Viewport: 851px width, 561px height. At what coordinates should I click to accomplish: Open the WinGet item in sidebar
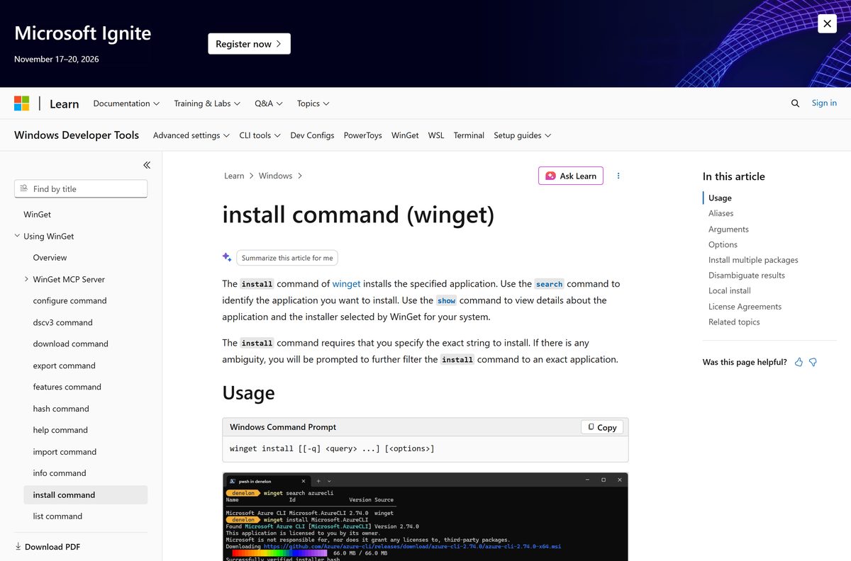pyautogui.click(x=37, y=215)
